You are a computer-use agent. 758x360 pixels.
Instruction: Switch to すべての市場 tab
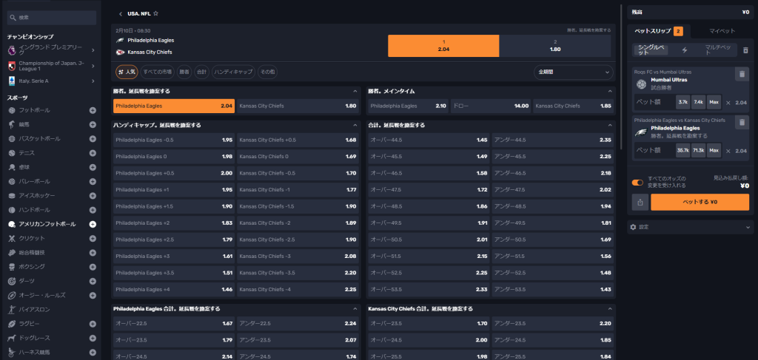click(158, 72)
